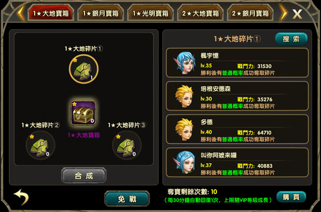Click the 搜索 search button
This screenshot has width=321, height=212.
click(x=291, y=39)
